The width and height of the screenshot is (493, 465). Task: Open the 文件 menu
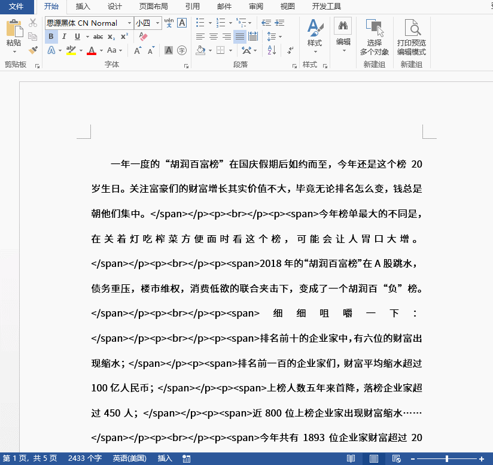17,7
